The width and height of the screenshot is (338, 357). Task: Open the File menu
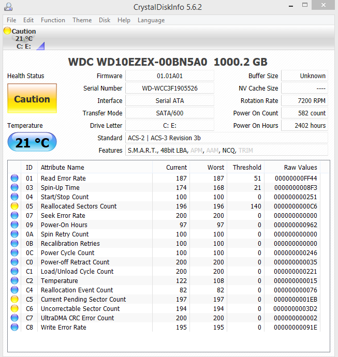[x=11, y=20]
